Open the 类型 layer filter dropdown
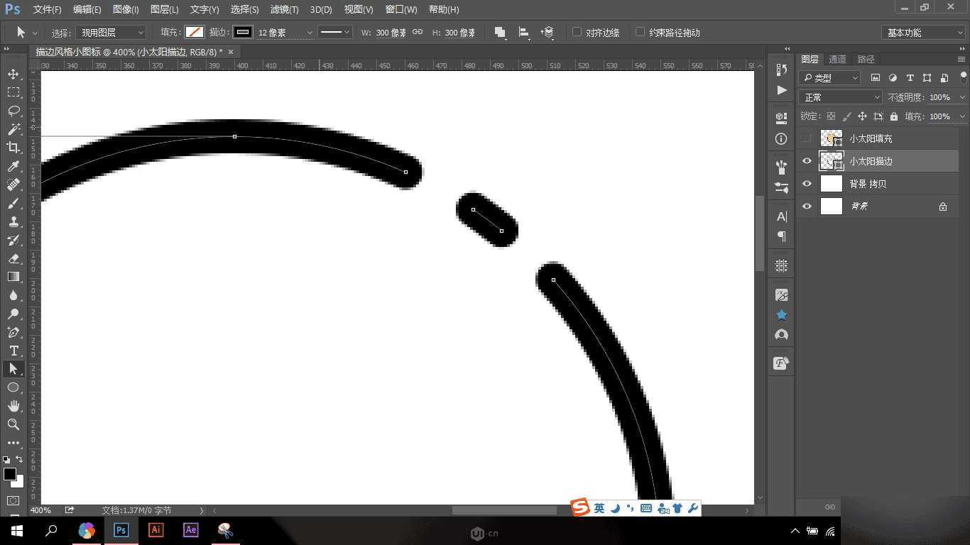Viewport: 970px width, 545px height. coord(829,77)
